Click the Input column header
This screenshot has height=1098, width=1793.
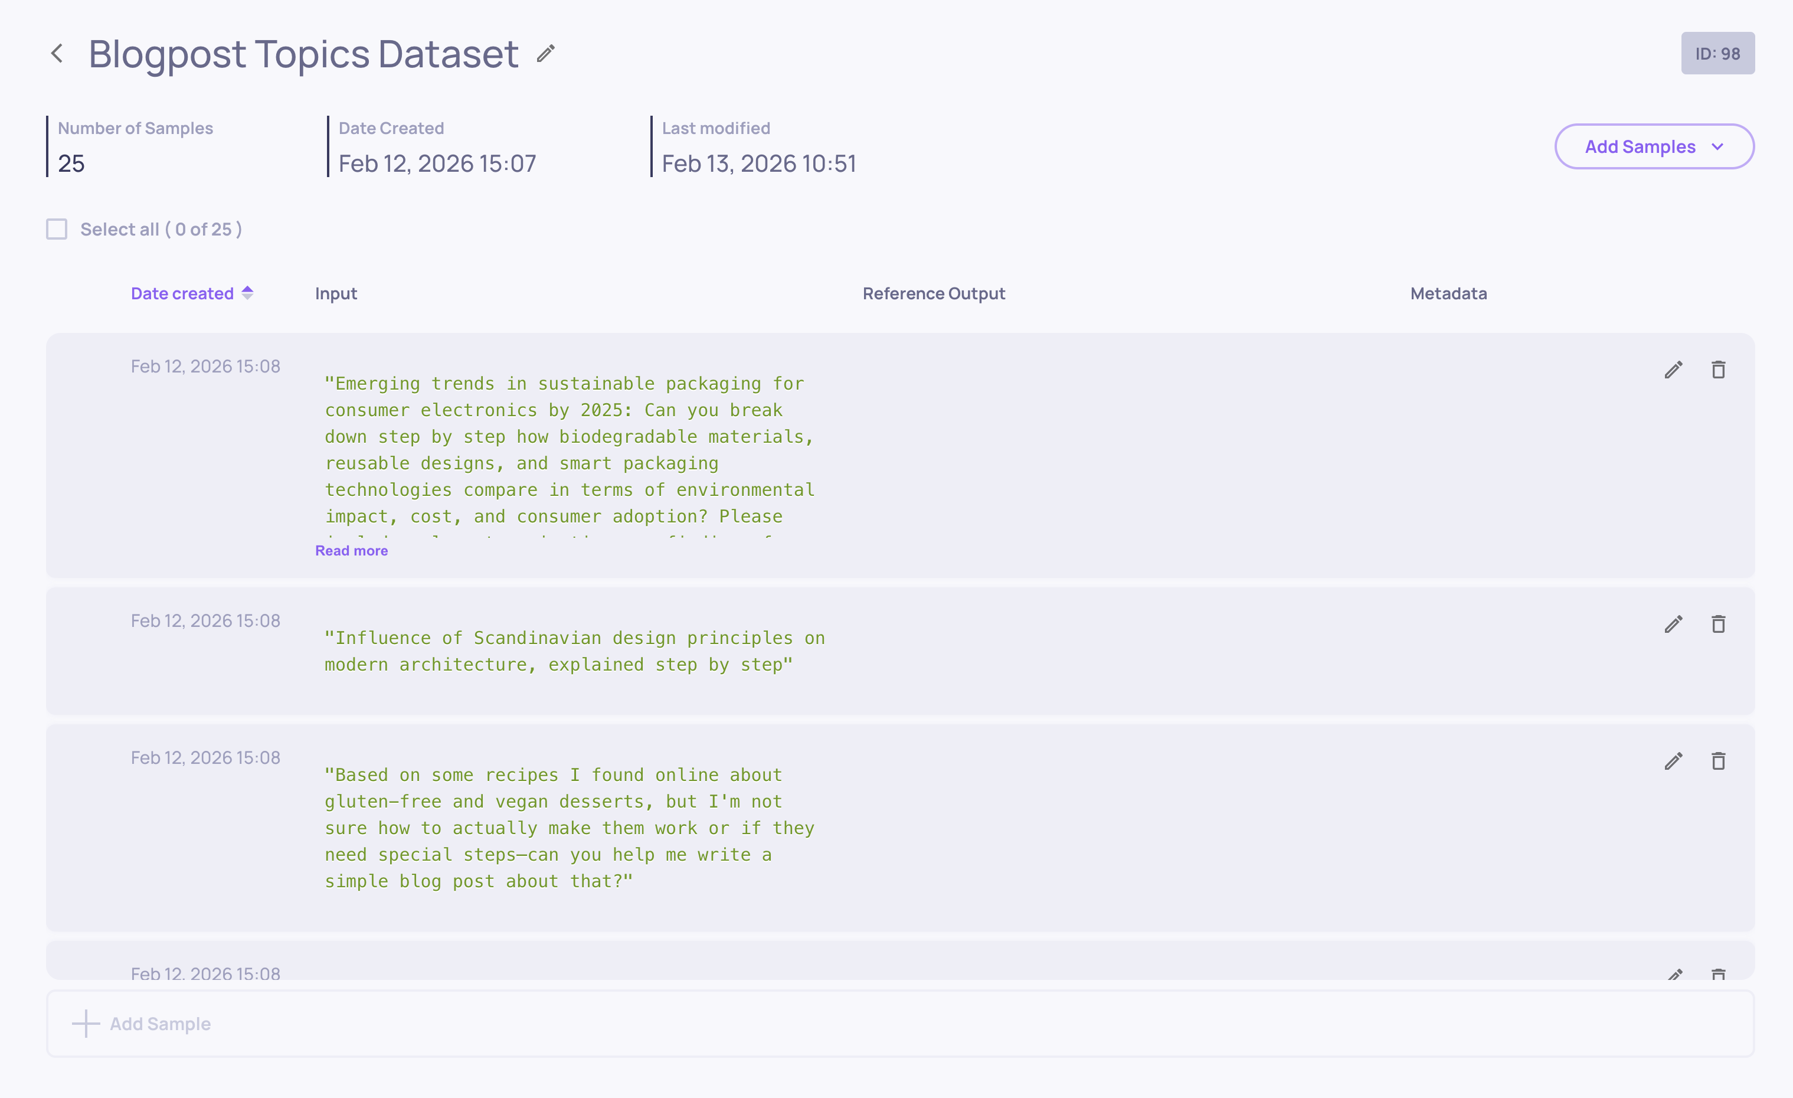(x=335, y=293)
